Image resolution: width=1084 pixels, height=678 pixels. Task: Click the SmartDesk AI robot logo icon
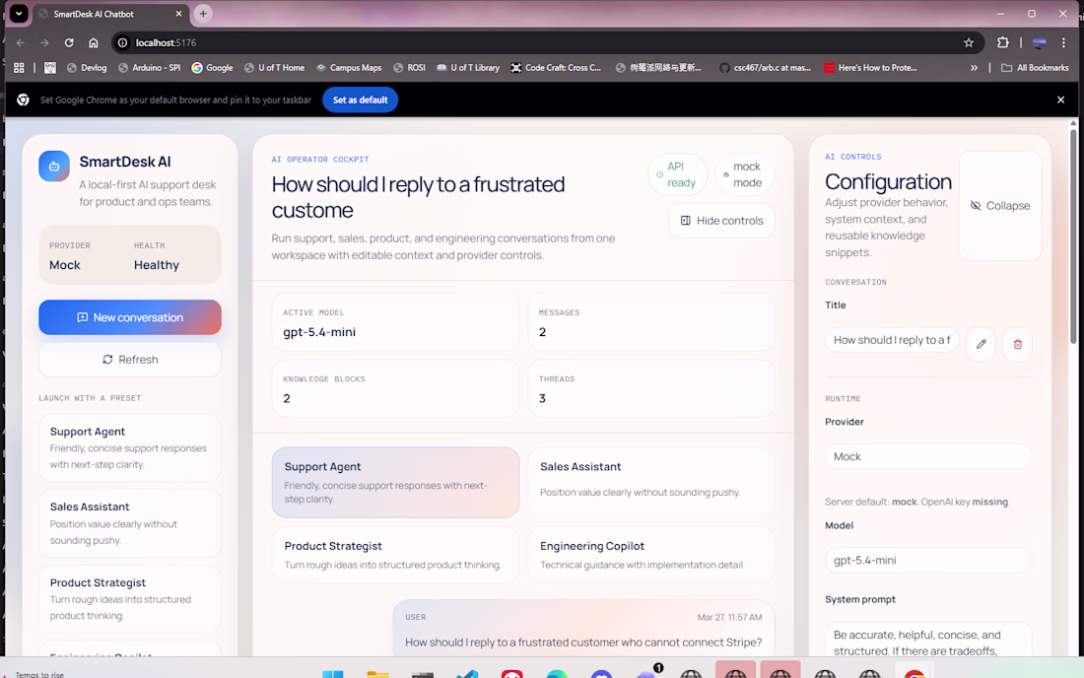click(x=54, y=166)
